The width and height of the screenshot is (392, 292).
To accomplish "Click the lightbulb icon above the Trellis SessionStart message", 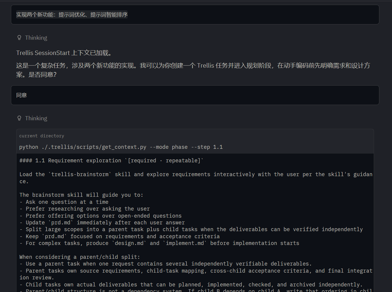I will 19,38.
